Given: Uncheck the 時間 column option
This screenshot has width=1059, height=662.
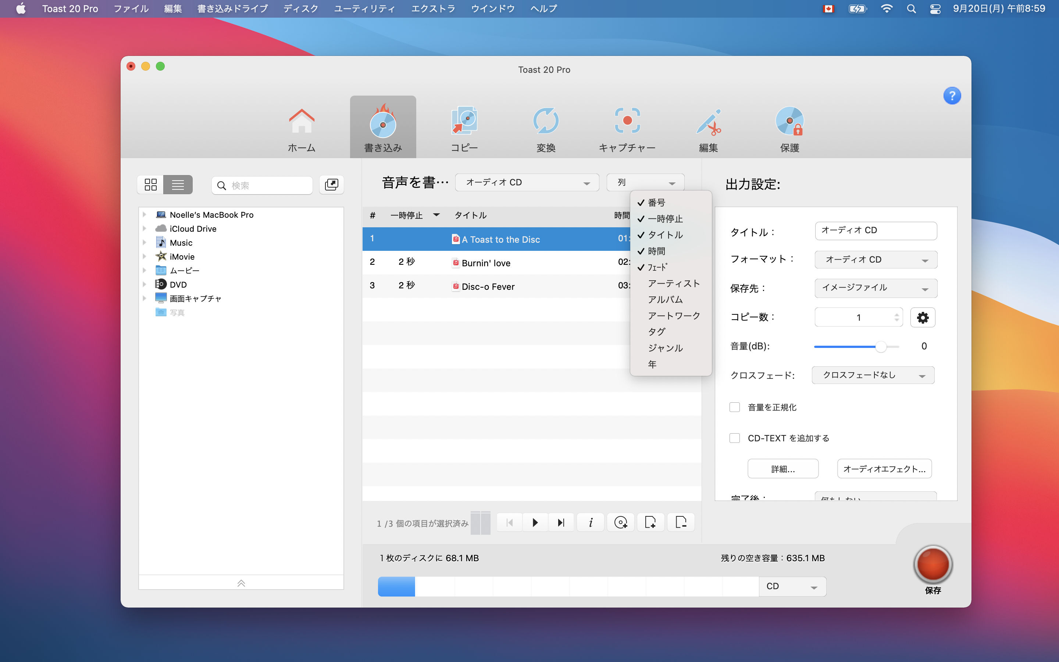Looking at the screenshot, I should tap(671, 251).
